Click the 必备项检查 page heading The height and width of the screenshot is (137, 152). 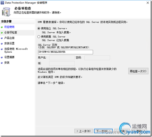(23, 8)
